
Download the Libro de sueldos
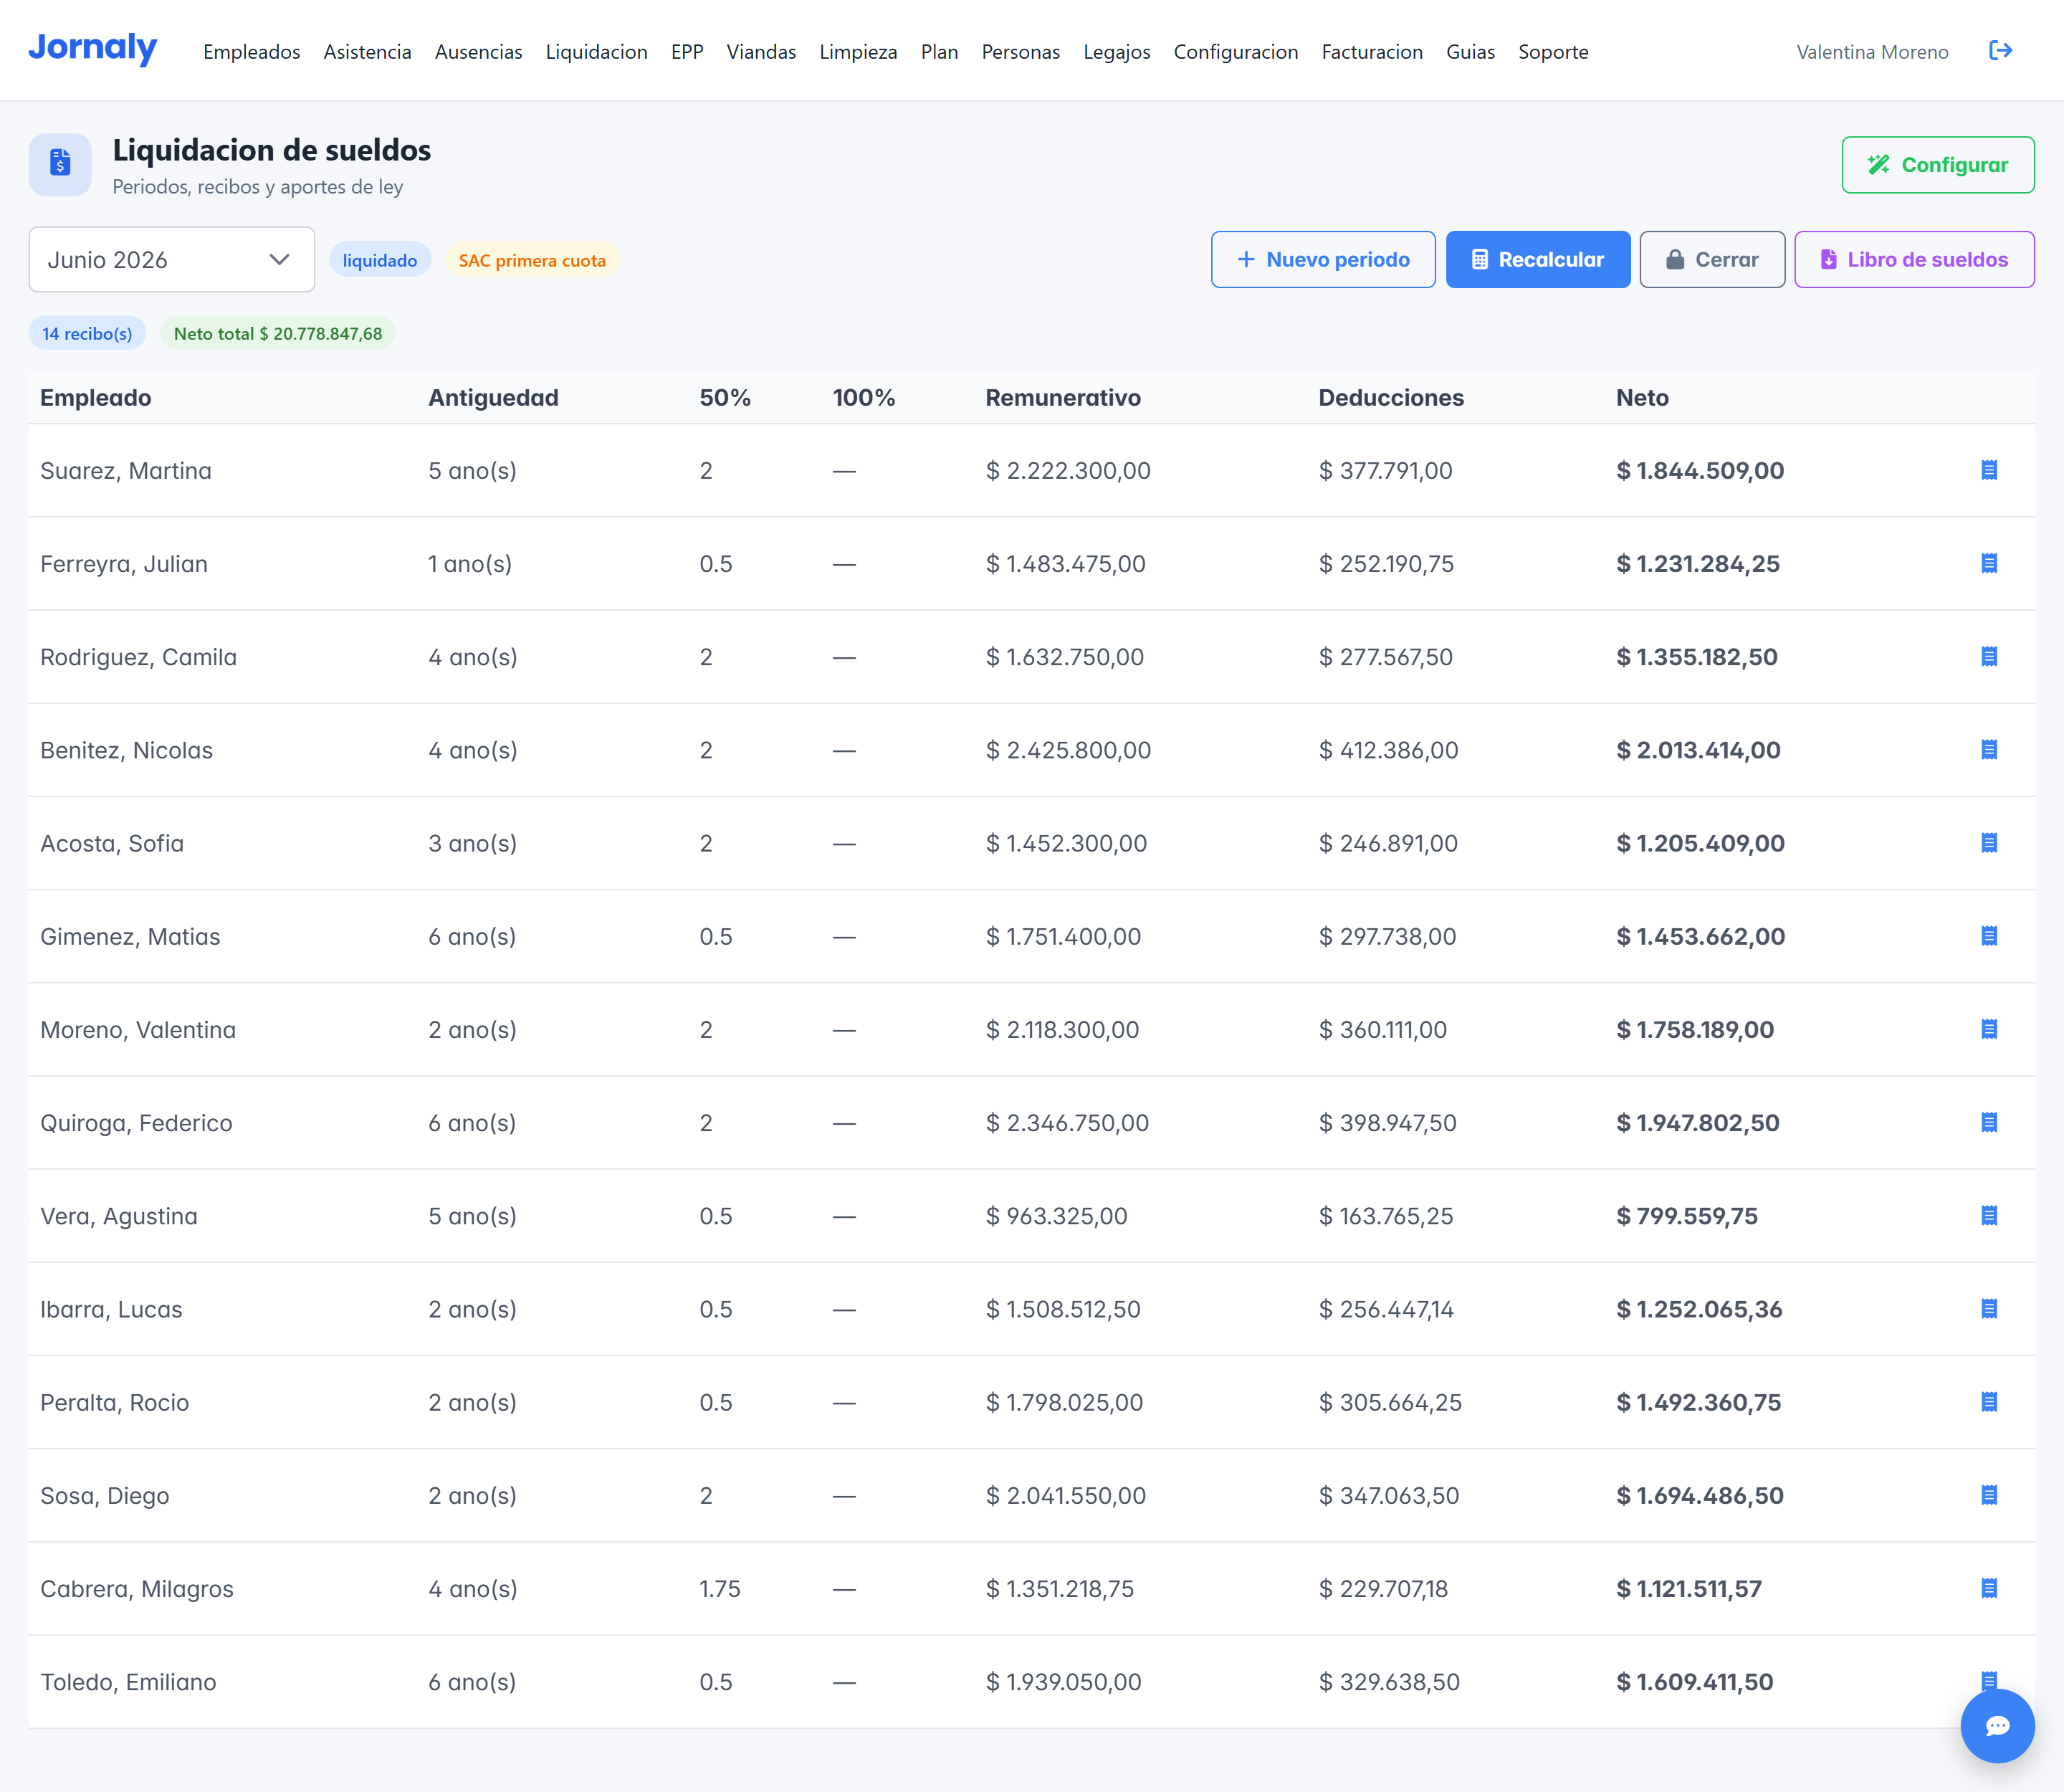1914,260
